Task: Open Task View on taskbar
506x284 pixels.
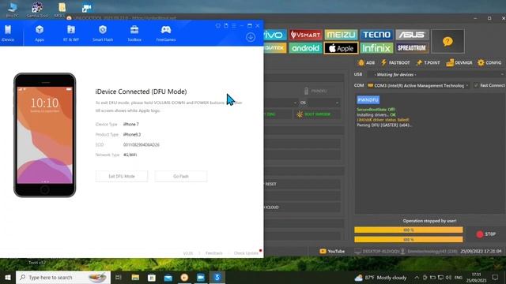Action: (x=119, y=277)
